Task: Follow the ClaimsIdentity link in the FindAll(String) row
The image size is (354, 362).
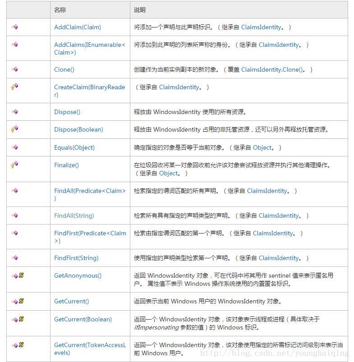Action: click(279, 215)
